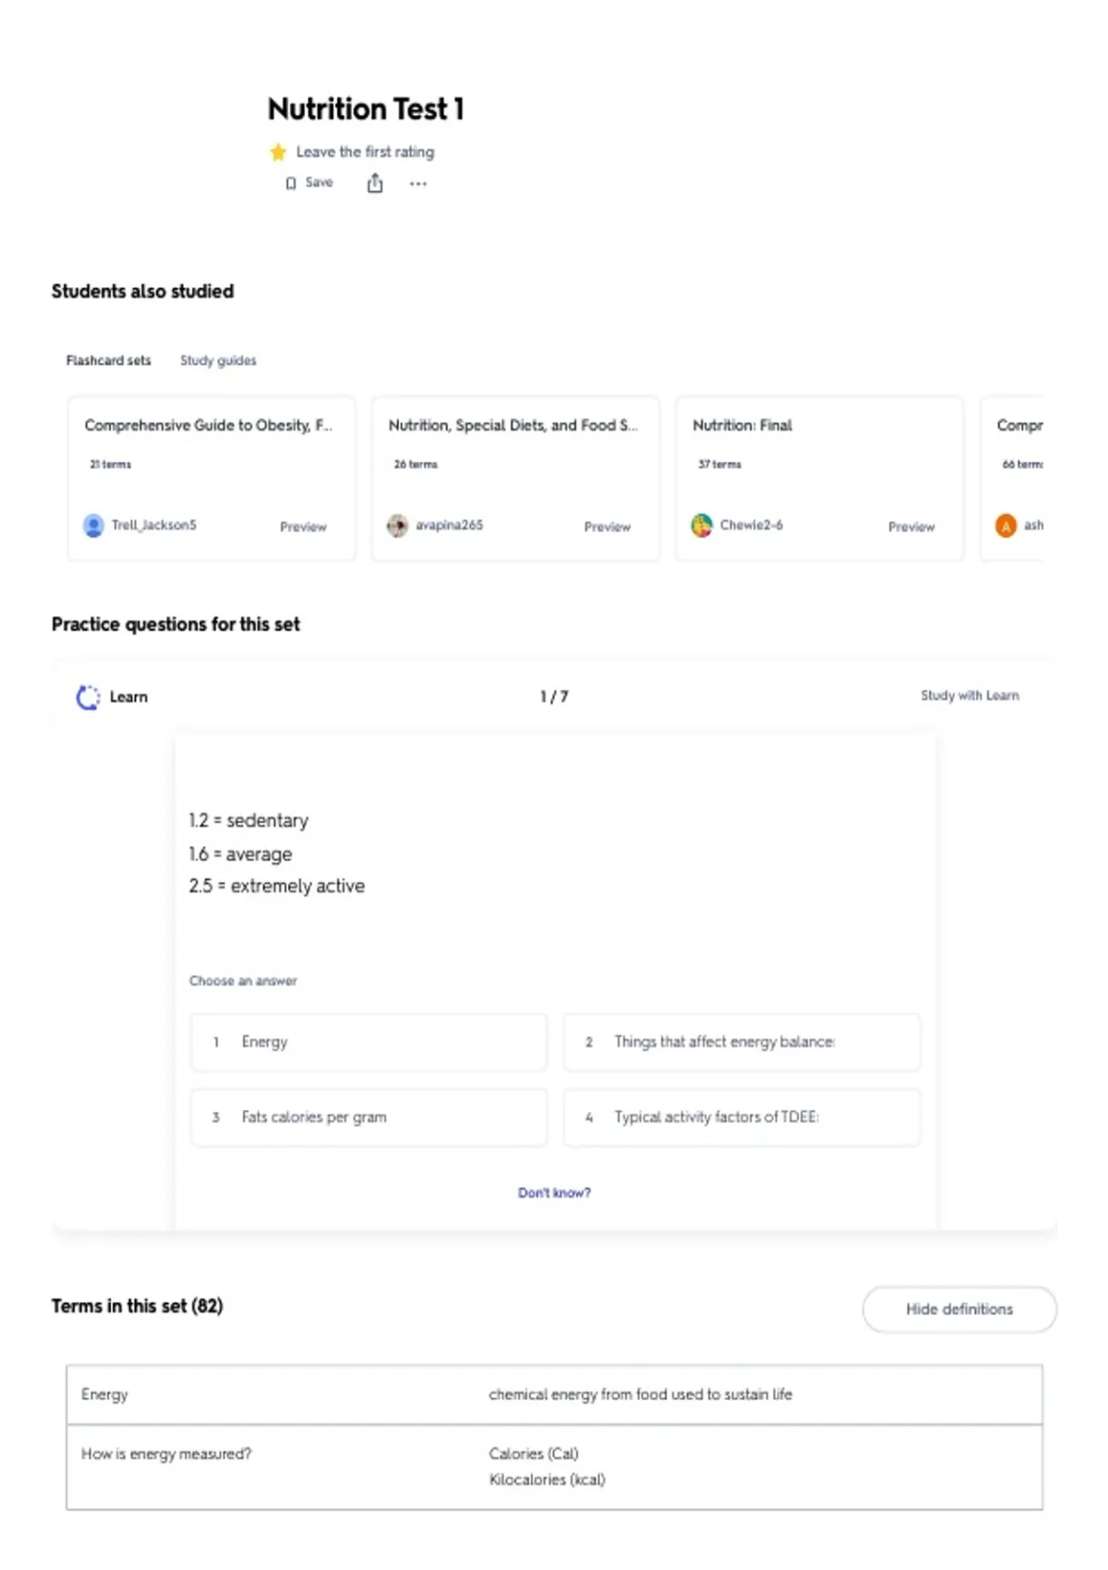
Task: Choose answer 1 Energy
Action: point(368,1042)
